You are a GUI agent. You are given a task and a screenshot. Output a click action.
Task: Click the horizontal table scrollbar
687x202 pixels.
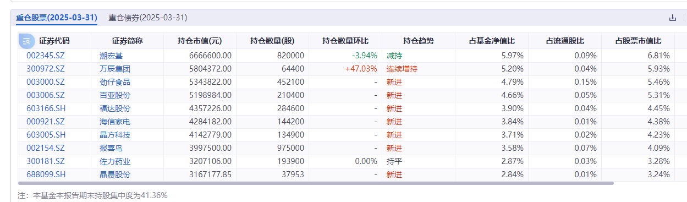pos(316,183)
